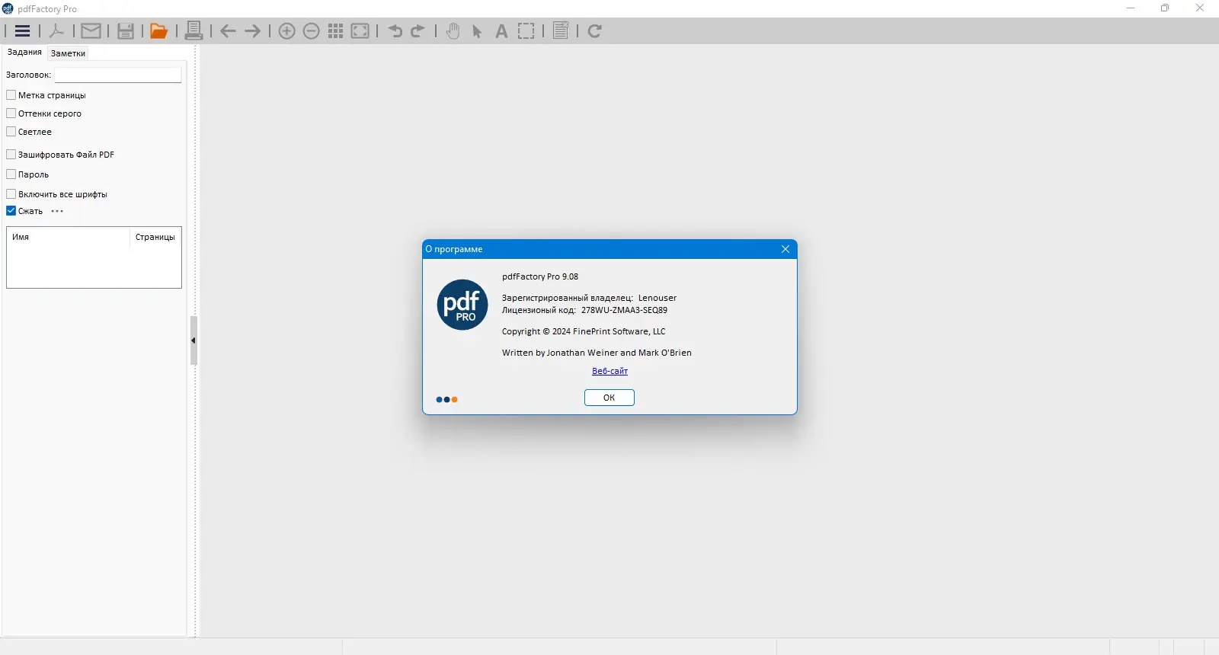Click the OK button in dialog
This screenshot has width=1219, height=655.
tap(609, 398)
